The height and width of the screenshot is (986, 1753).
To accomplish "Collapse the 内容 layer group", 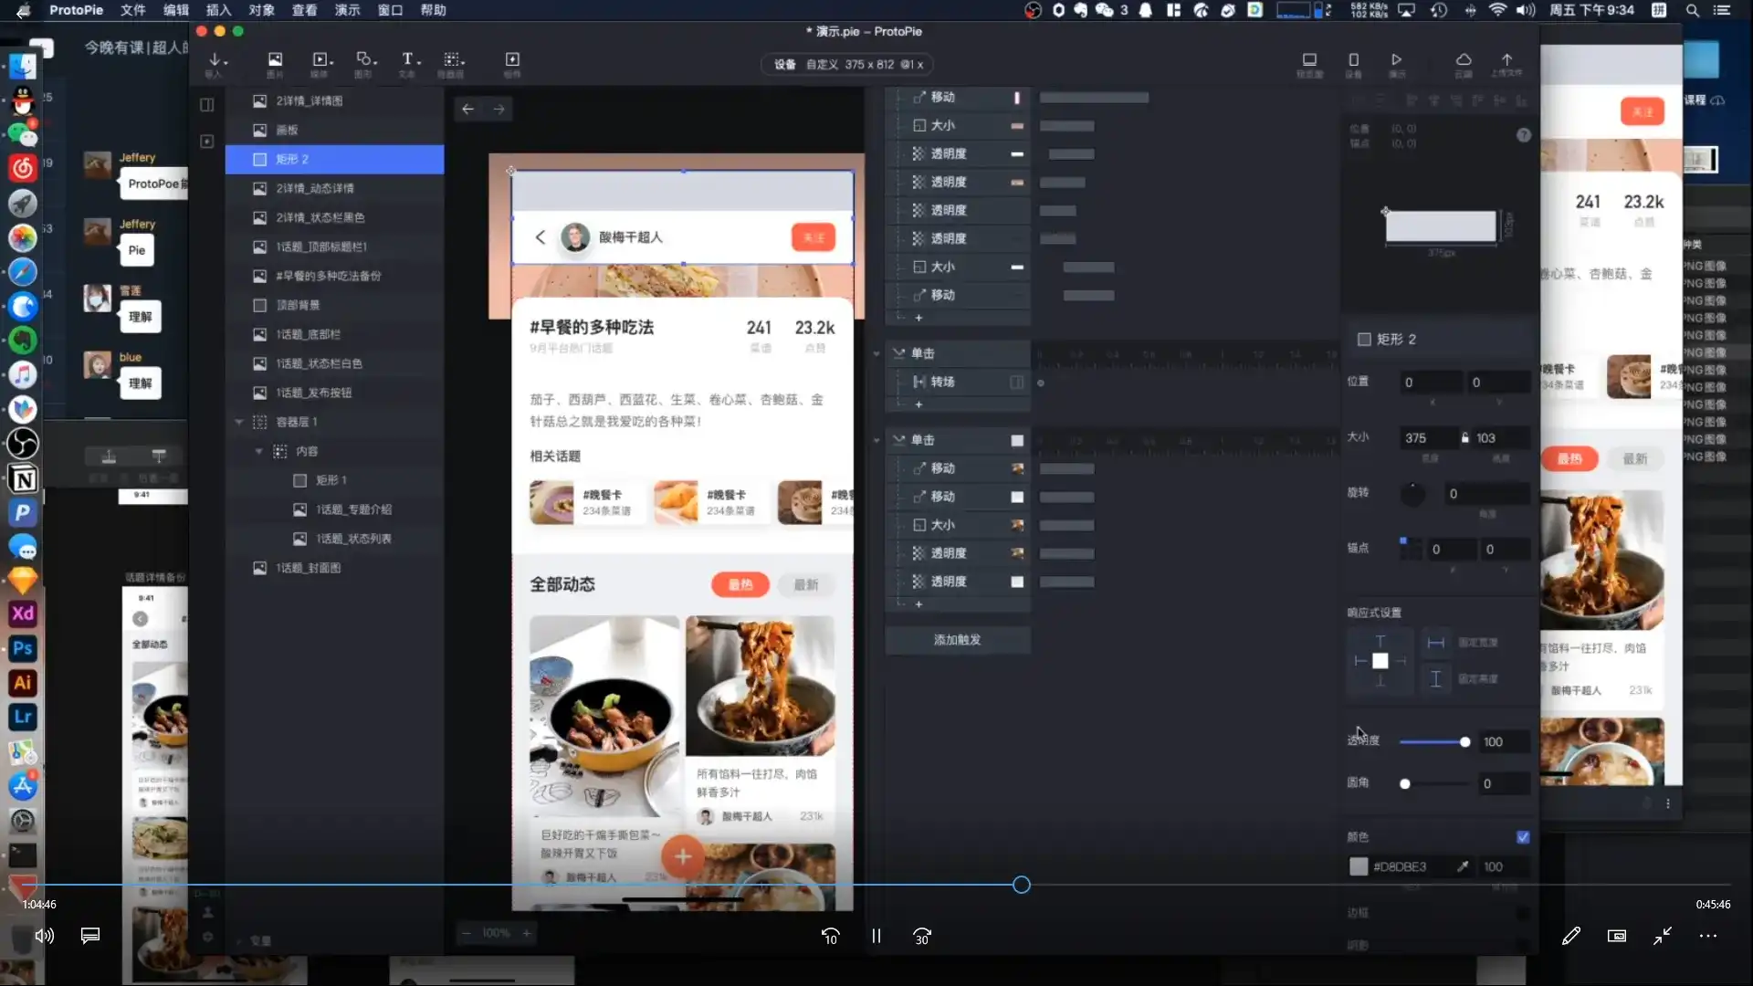I will (259, 451).
